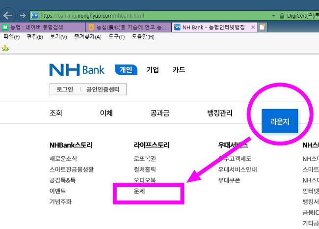Image resolution: width=319 pixels, height=229 pixels.
Task: Open the 공과금 main menu
Action: tap(159, 113)
